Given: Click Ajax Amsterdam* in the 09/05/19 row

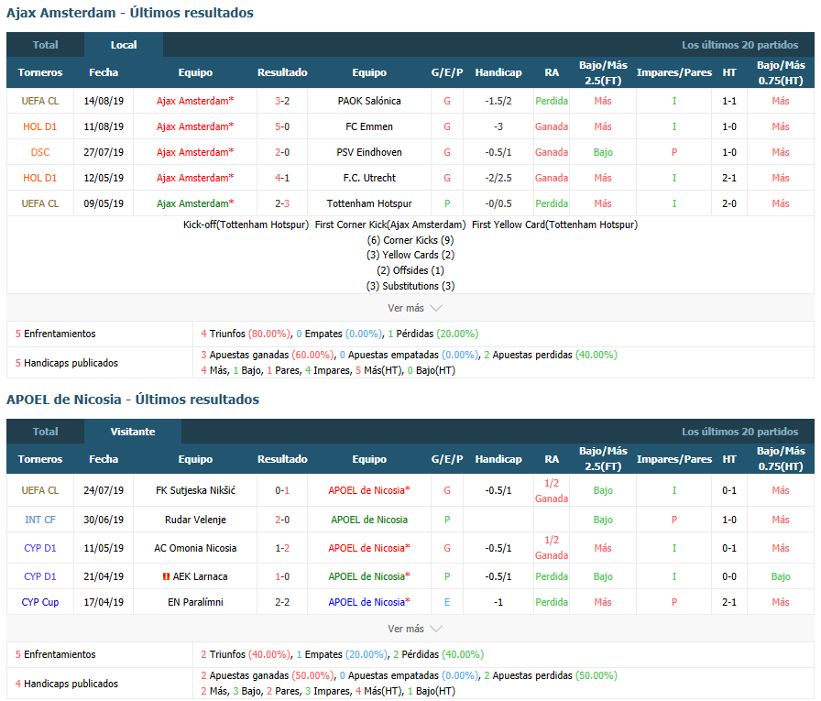Looking at the screenshot, I should tap(195, 203).
